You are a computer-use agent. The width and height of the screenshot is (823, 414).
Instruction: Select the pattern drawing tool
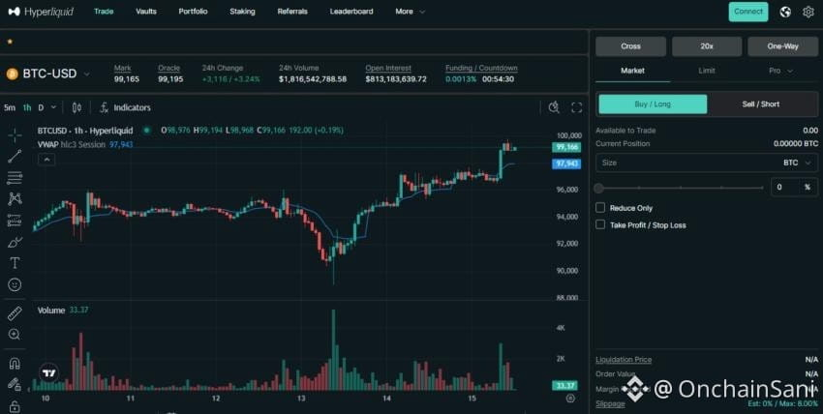point(15,198)
